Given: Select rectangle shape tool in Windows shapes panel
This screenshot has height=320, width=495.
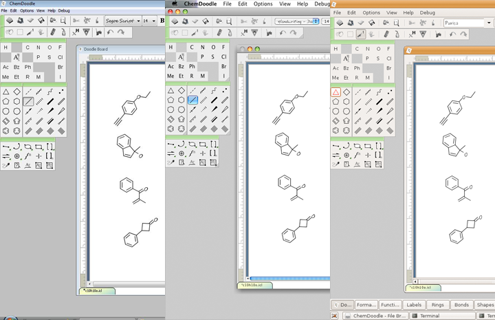Looking at the screenshot, I should click(38, 147).
